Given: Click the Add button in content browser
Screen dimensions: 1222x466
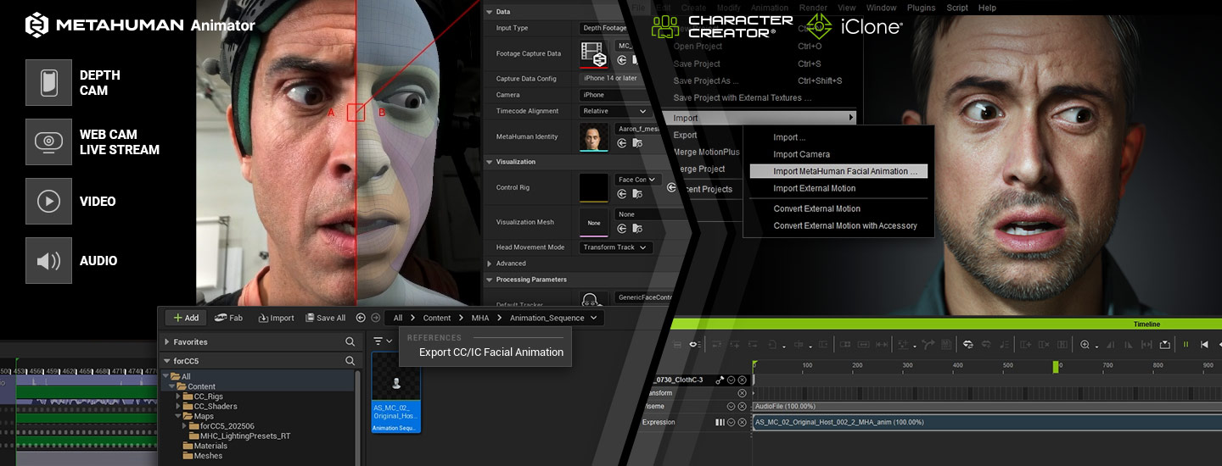Looking at the screenshot, I should click(x=185, y=318).
